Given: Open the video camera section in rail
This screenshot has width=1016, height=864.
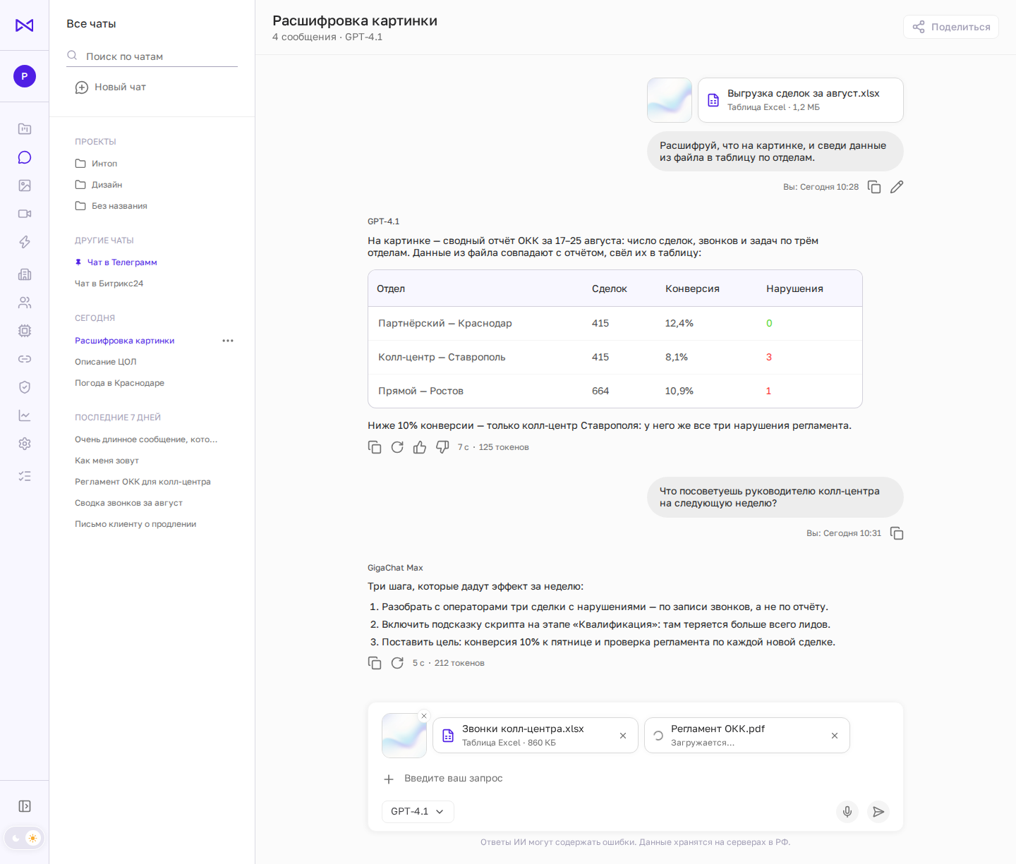Looking at the screenshot, I should click(25, 214).
